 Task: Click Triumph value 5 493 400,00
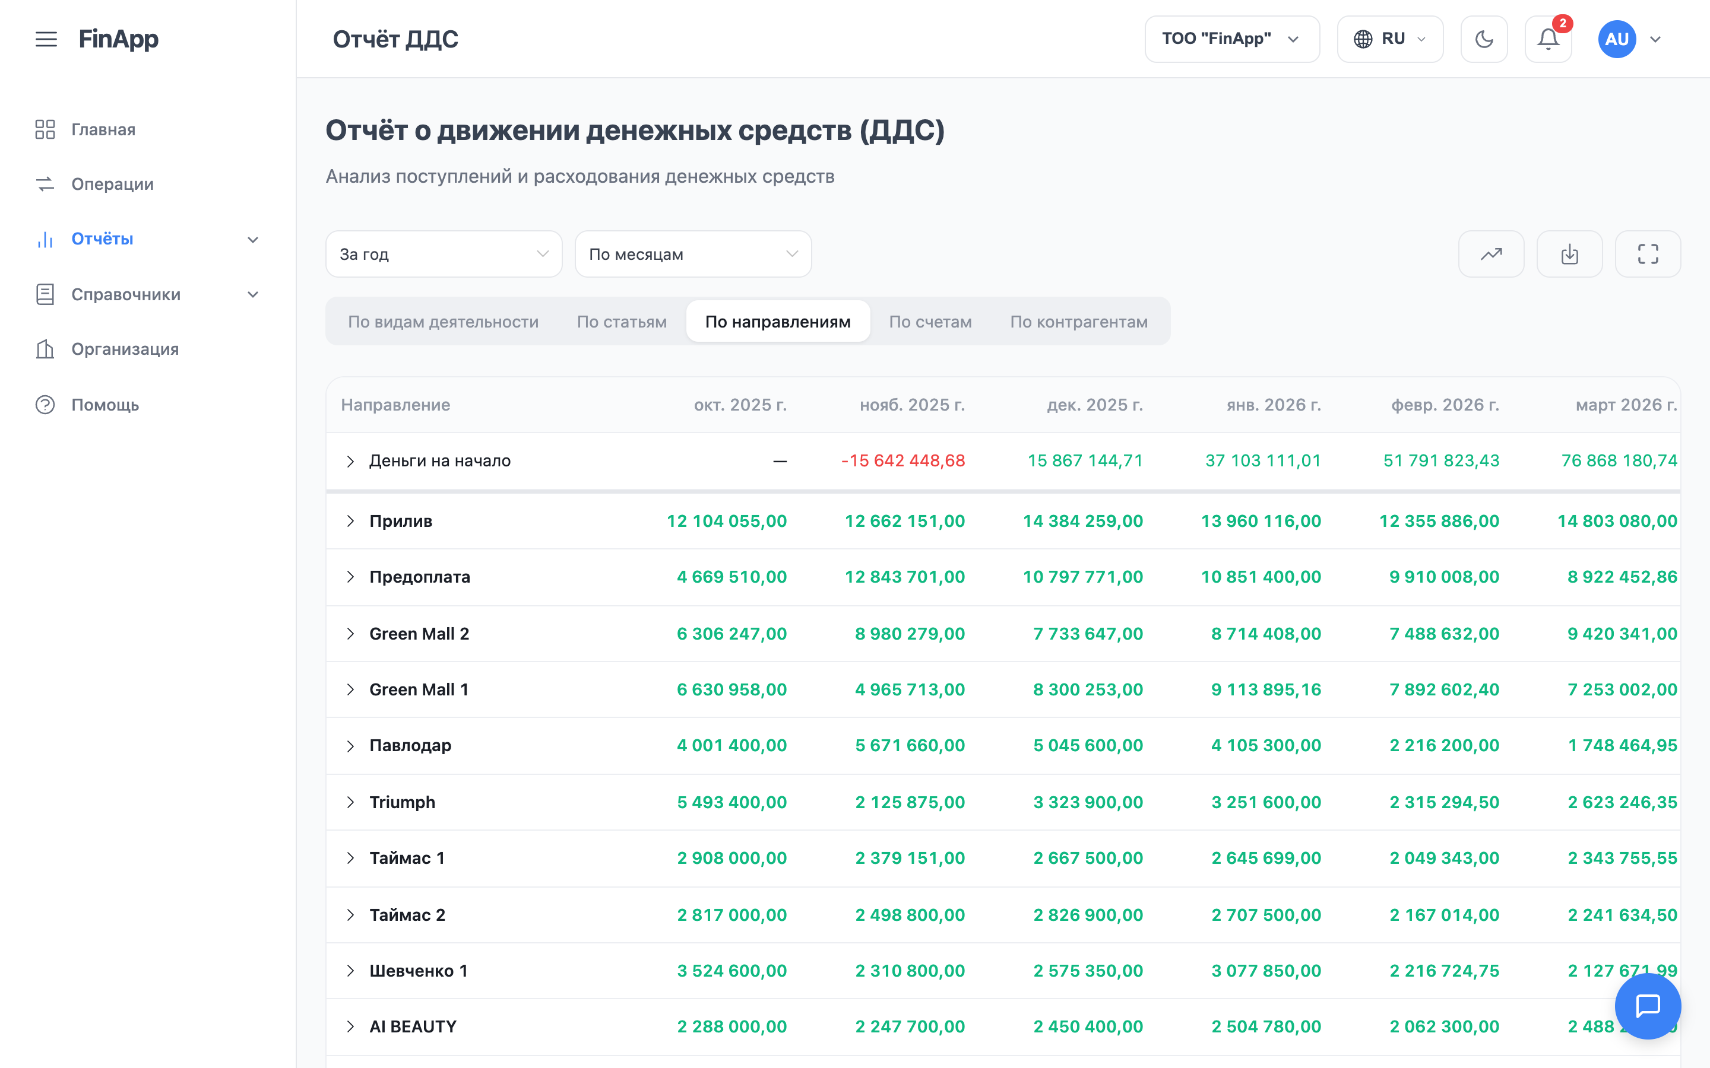click(x=731, y=802)
